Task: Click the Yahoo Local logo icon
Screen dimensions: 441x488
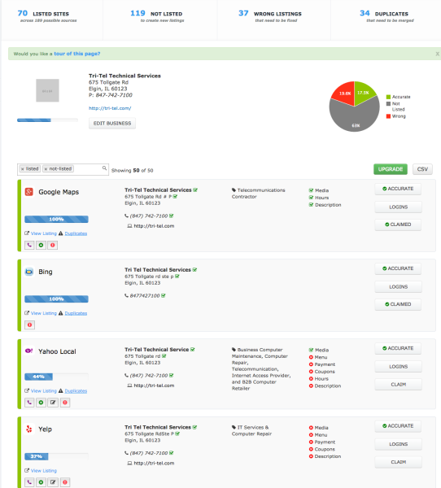Action: [29, 351]
